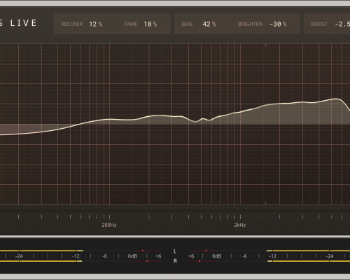Viewport: 350px width, 280px height.
Task: Click the right meter 0dB mark
Action: tap(216, 256)
